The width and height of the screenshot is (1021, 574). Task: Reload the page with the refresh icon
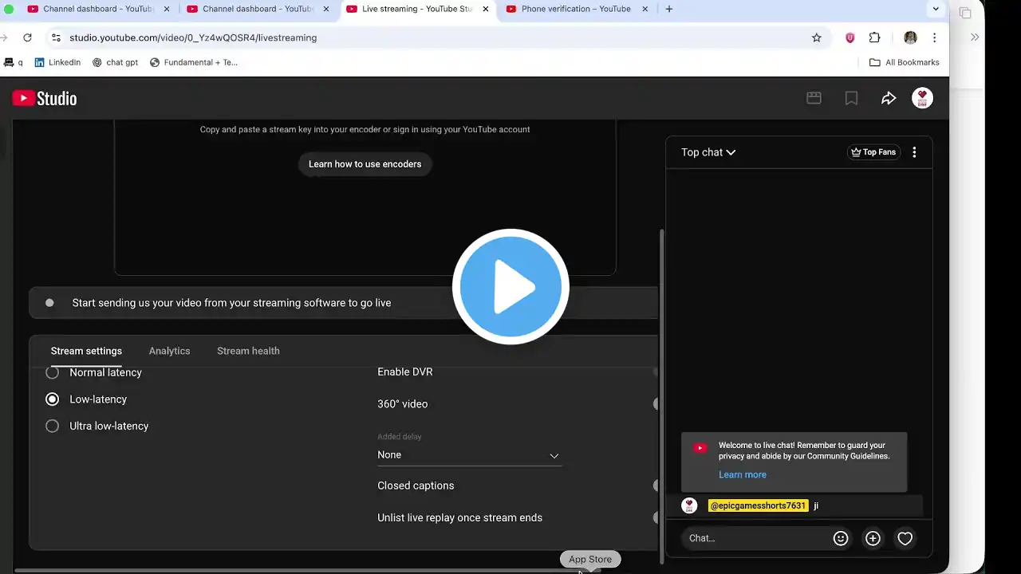pyautogui.click(x=27, y=37)
